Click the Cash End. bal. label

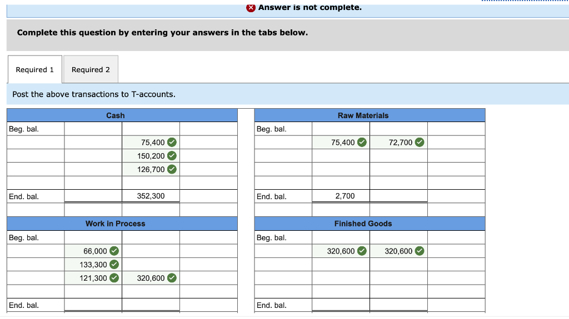(x=23, y=196)
